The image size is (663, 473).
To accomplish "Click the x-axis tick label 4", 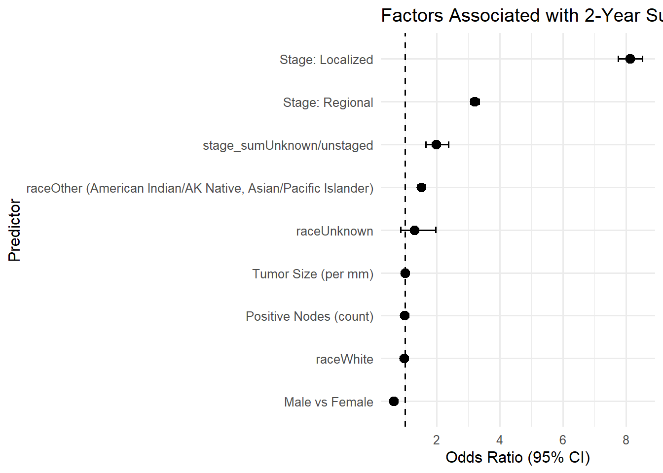I will click(500, 440).
